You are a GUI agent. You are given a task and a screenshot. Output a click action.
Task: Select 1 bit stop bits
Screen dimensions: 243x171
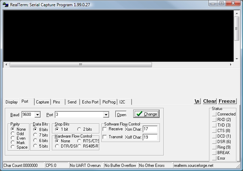point(62,129)
